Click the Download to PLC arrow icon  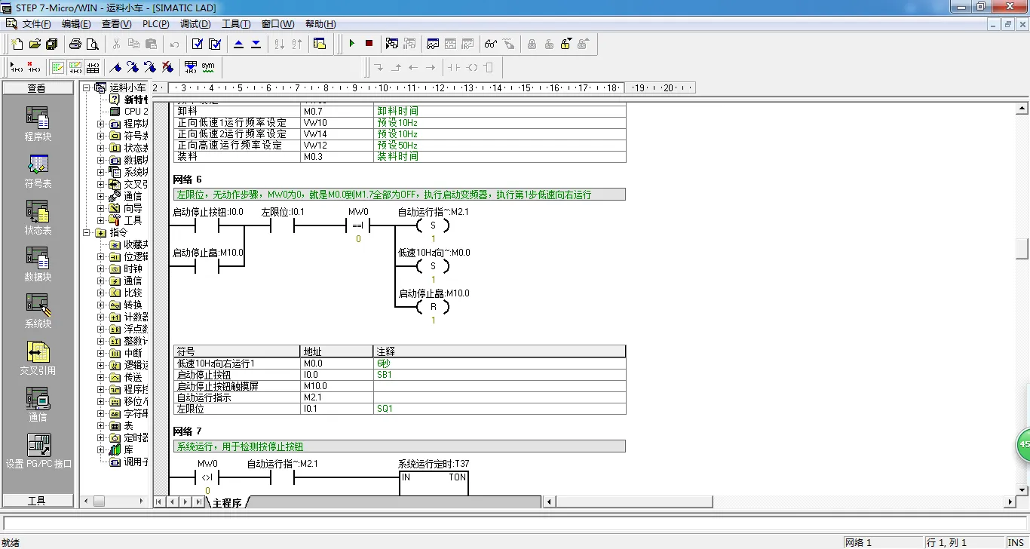[x=256, y=44]
